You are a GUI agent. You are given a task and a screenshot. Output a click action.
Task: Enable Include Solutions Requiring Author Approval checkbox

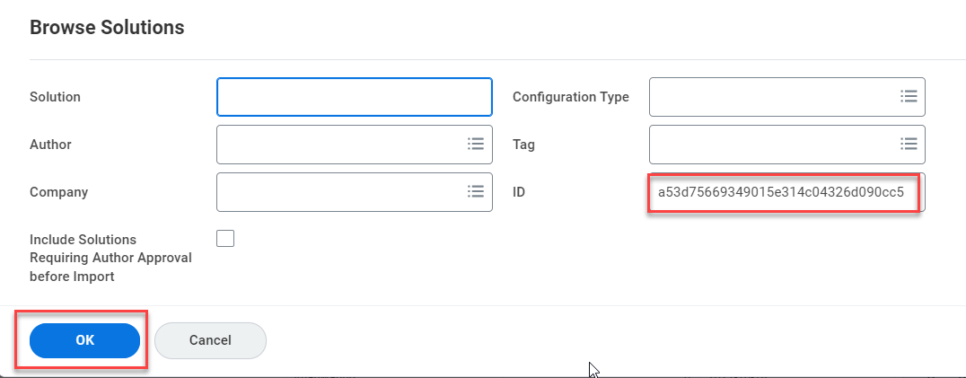click(x=225, y=238)
